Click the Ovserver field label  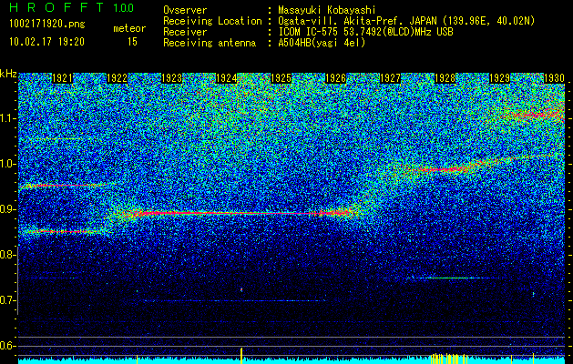pos(185,11)
